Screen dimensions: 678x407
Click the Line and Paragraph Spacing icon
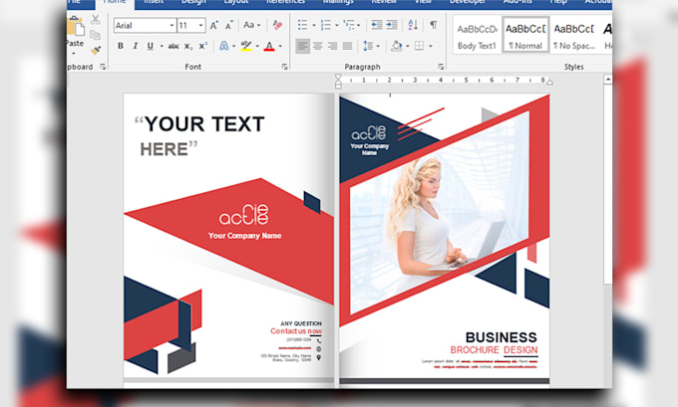click(x=368, y=46)
